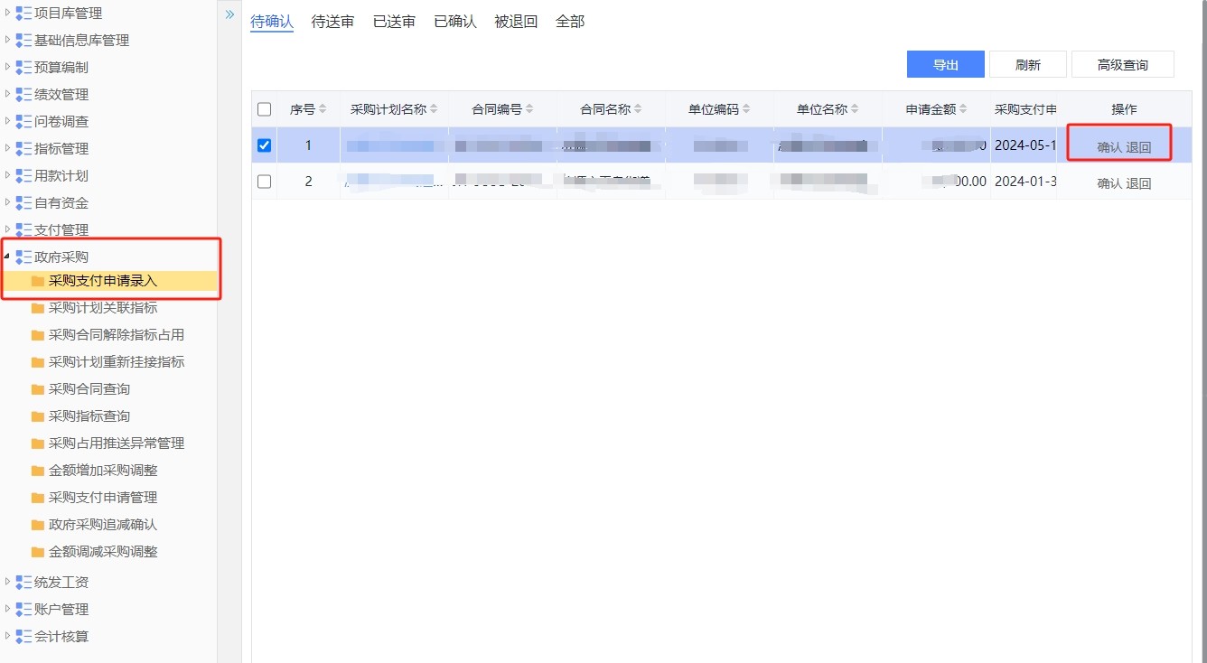Screen dimensions: 1207x663
Task: Expand the 用款计划 tree node arrow
Action: point(8,175)
